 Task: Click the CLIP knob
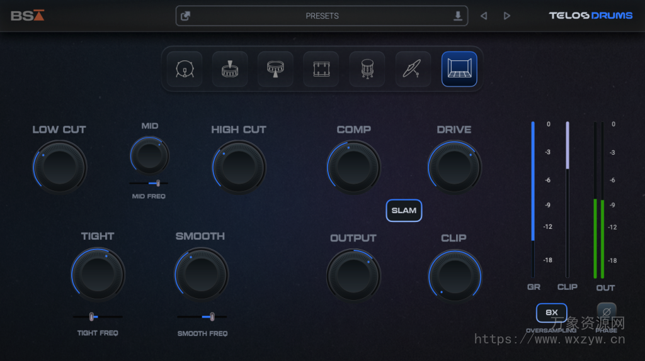pyautogui.click(x=455, y=275)
